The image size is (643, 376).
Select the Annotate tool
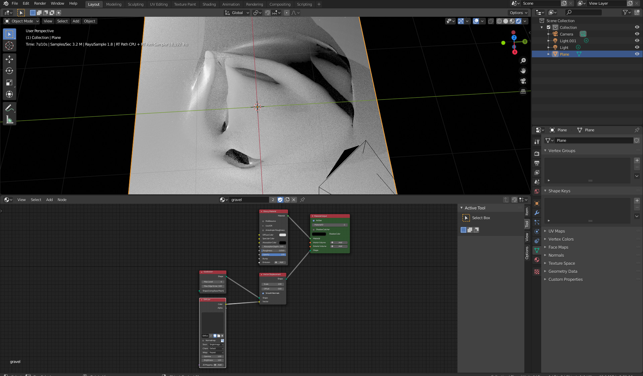tap(9, 108)
